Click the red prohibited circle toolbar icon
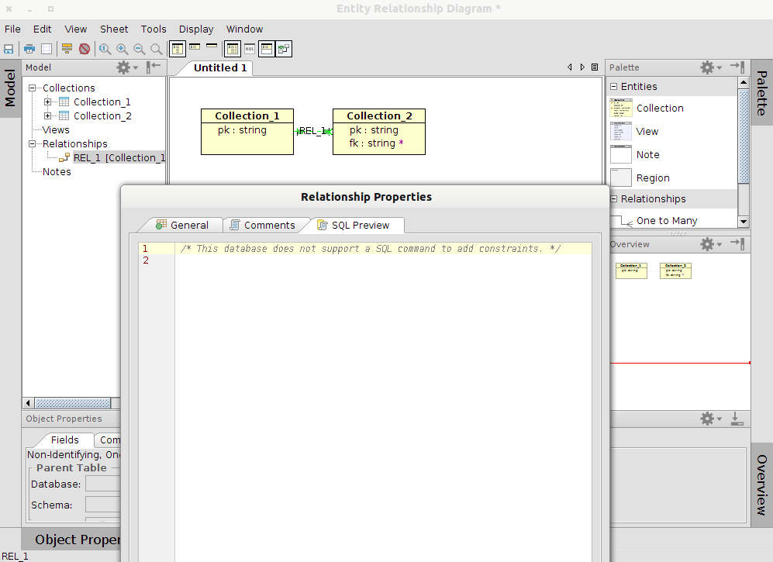This screenshot has height=562, width=773. (85, 49)
